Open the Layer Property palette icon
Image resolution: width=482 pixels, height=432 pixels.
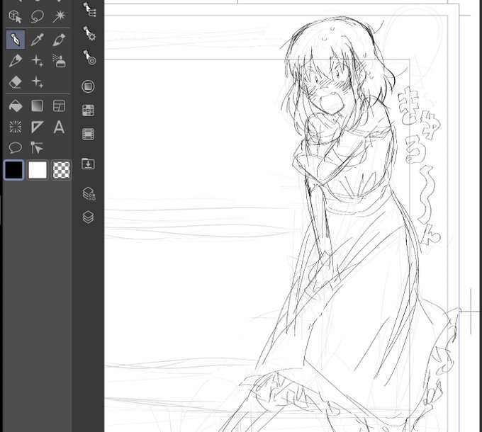(x=89, y=193)
